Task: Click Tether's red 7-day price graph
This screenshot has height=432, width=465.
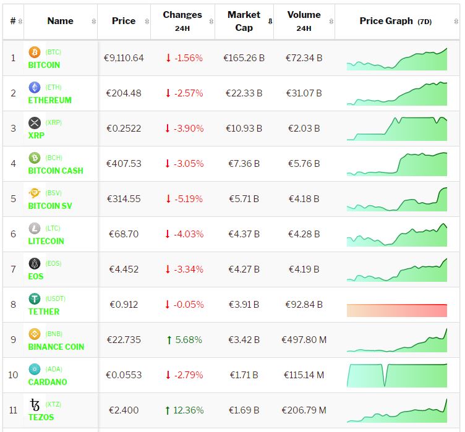Action: point(396,310)
